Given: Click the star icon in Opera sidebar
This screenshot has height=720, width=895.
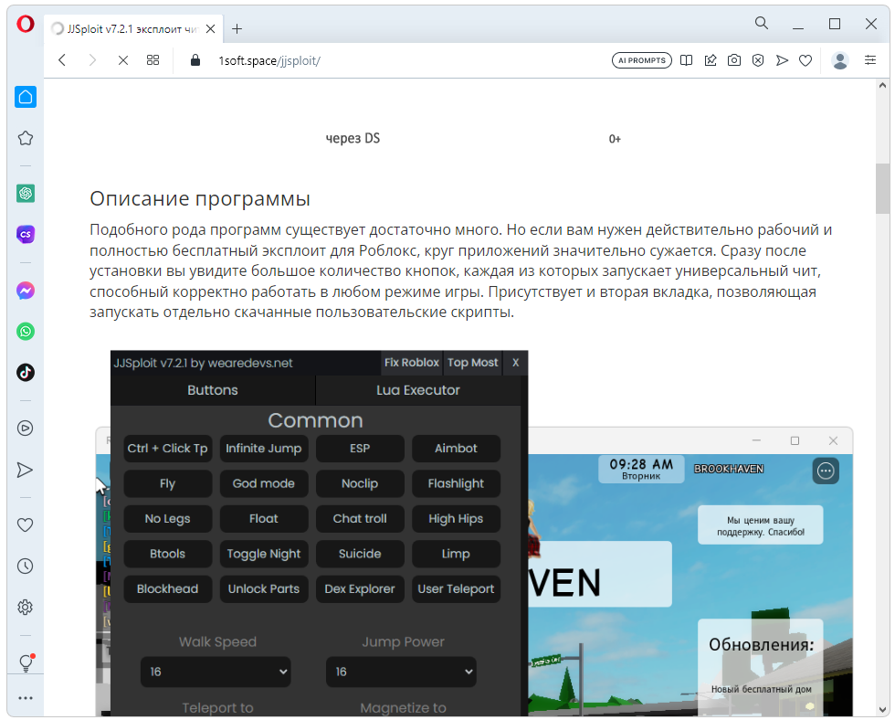Looking at the screenshot, I should [26, 138].
